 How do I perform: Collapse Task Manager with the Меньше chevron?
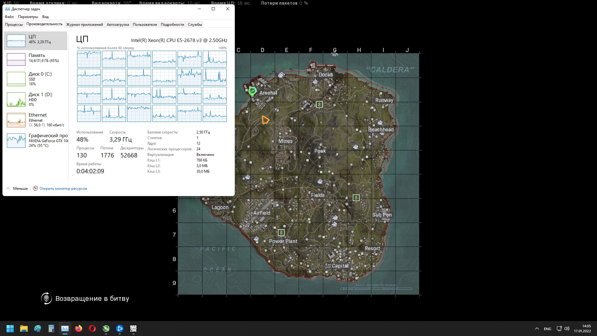[x=8, y=188]
